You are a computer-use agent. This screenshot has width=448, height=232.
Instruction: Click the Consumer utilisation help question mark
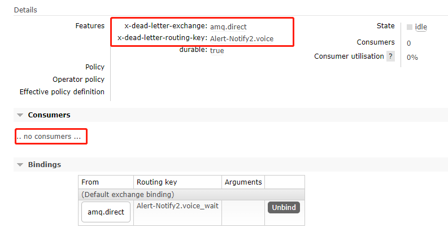pyautogui.click(x=390, y=56)
